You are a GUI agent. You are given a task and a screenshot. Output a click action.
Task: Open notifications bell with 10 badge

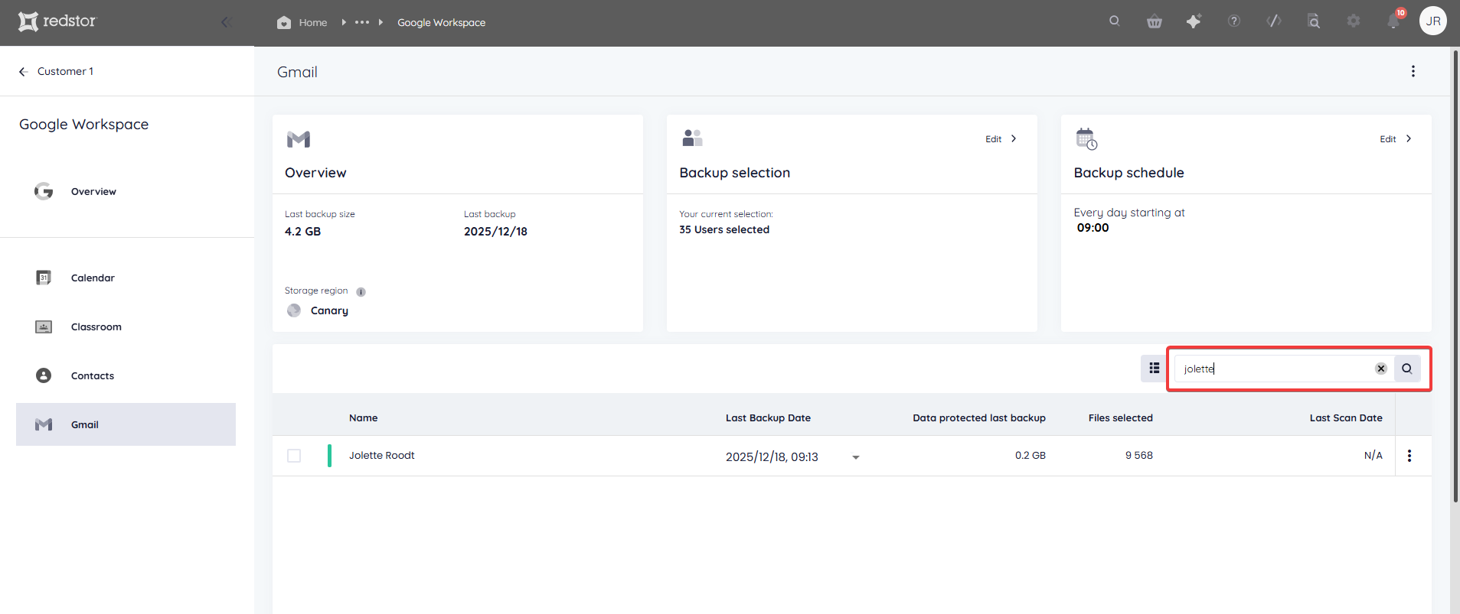tap(1394, 21)
